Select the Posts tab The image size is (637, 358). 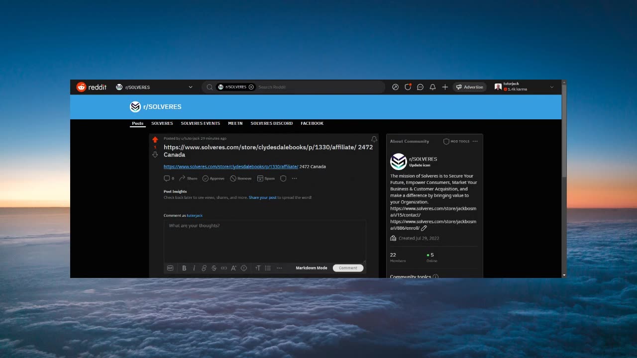coord(137,123)
